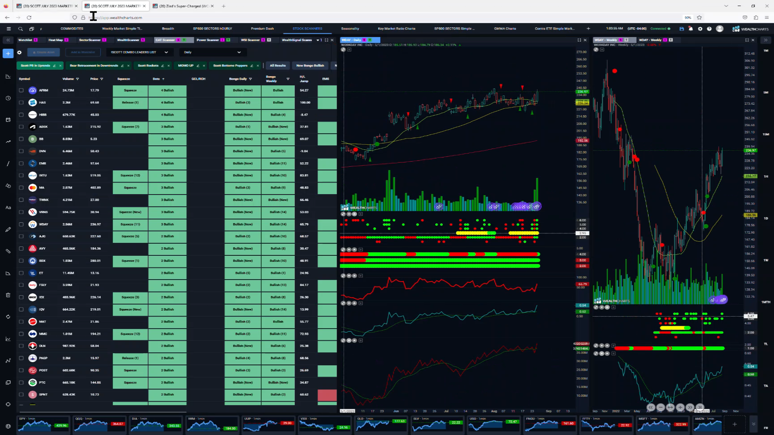This screenshot has width=774, height=435.
Task: Reload the browser page
Action: 29,18
